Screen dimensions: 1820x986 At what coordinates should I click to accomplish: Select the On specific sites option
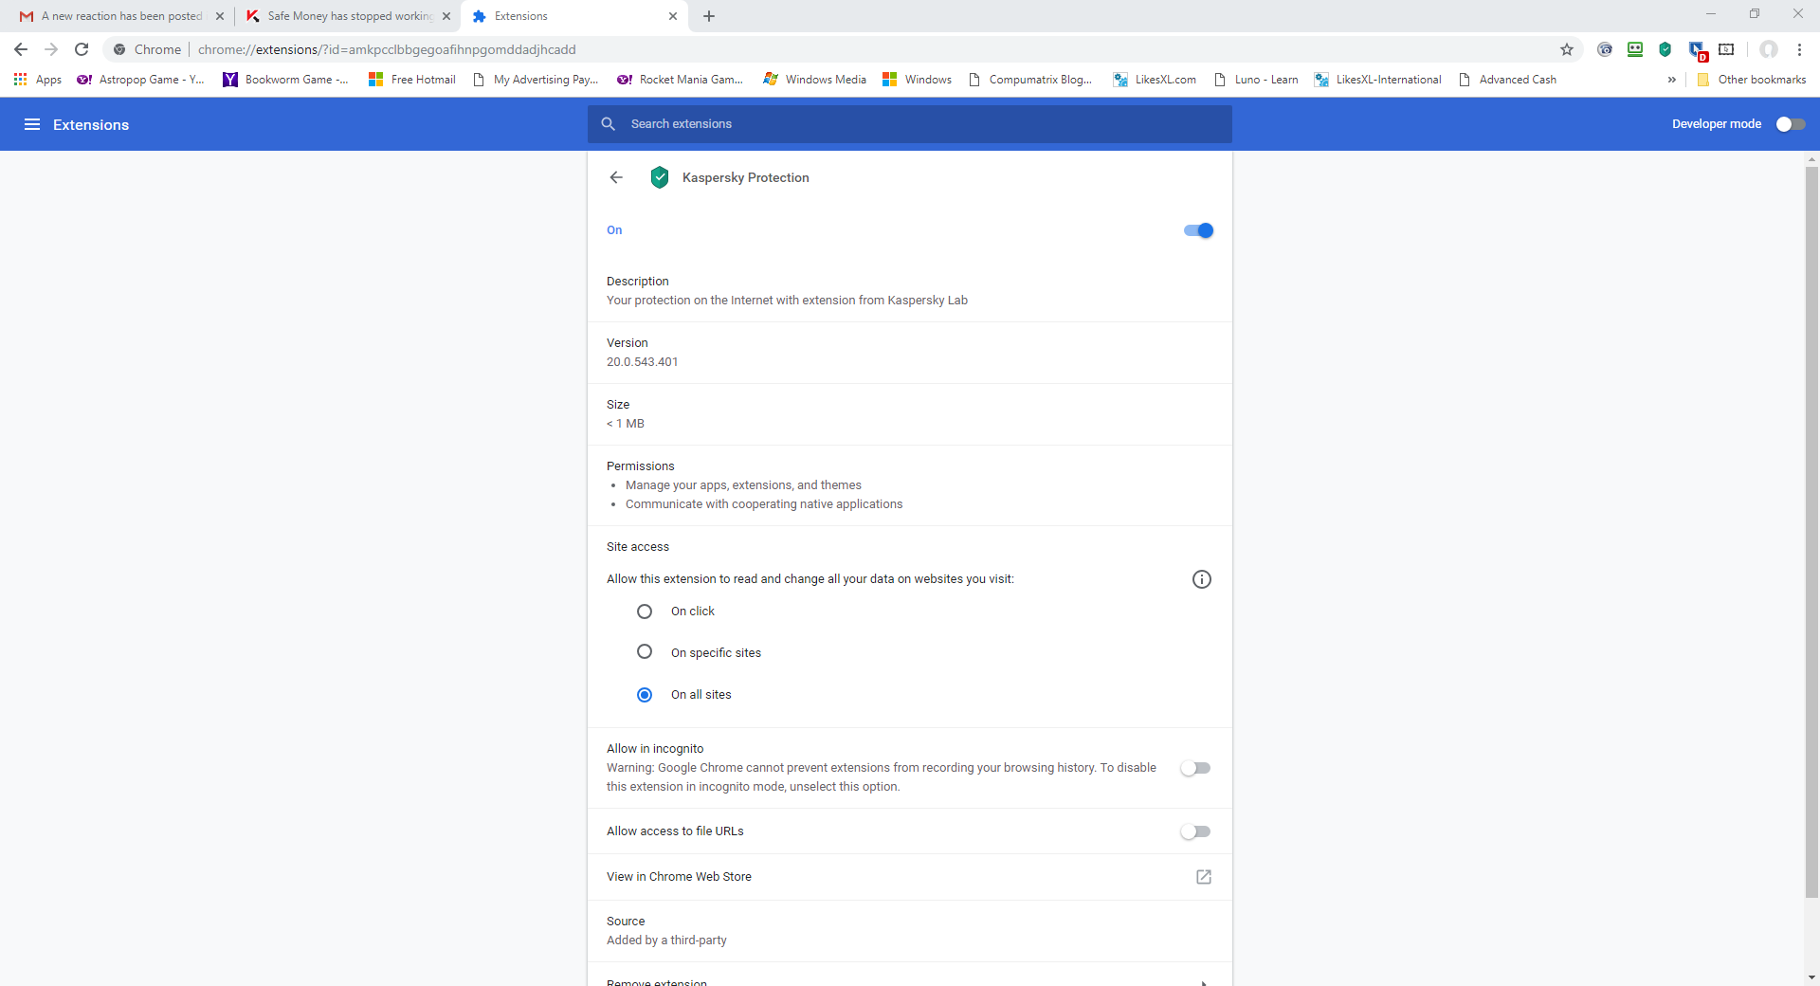645,652
